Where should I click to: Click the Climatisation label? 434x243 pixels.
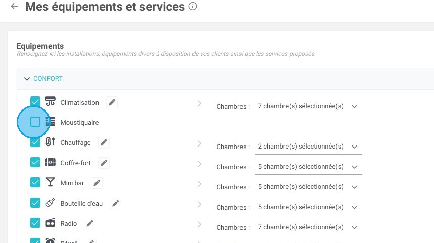pyautogui.click(x=79, y=103)
